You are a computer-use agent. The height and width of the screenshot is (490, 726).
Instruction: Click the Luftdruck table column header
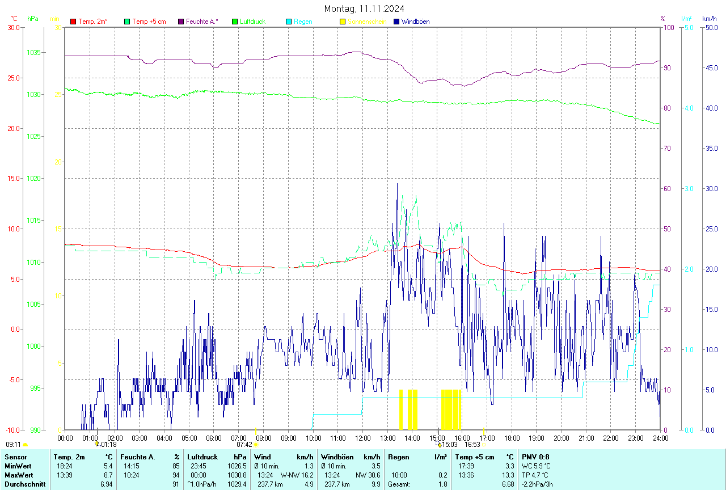203,457
